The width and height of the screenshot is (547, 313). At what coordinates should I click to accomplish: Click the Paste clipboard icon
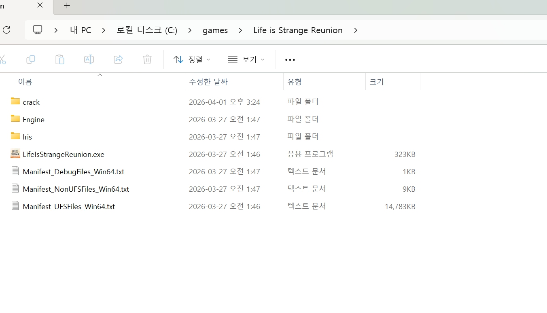point(60,60)
